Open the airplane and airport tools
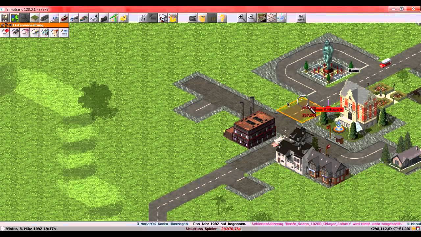This screenshot has height=237, width=421. pyautogui.click(x=94, y=18)
